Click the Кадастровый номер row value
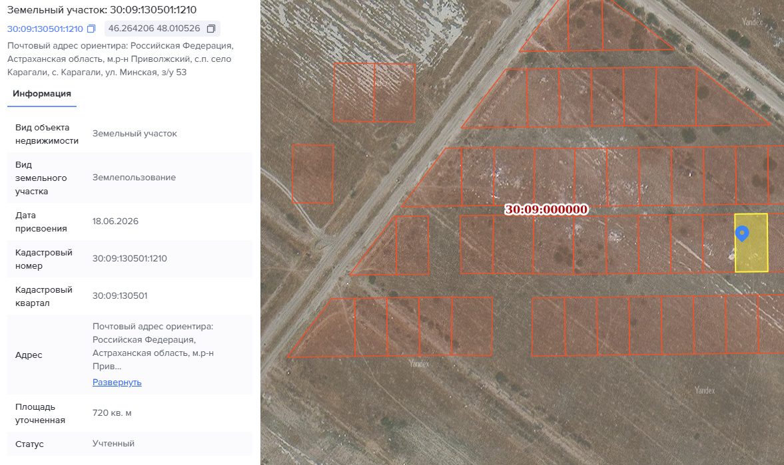The image size is (784, 465). 129,259
